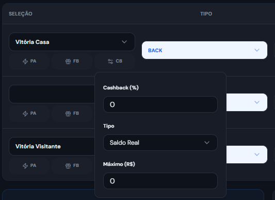Click gift icon in Vitória Visitante FB
Viewport: 275px width, 200px height.
(68, 166)
